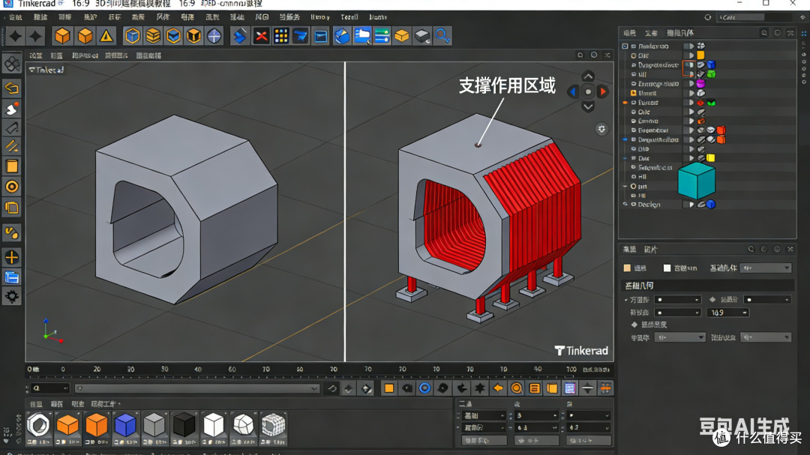Screen dimensions: 810x455
Task: Toggle visibility flag of red and green tagged row
Action: click(691, 103)
